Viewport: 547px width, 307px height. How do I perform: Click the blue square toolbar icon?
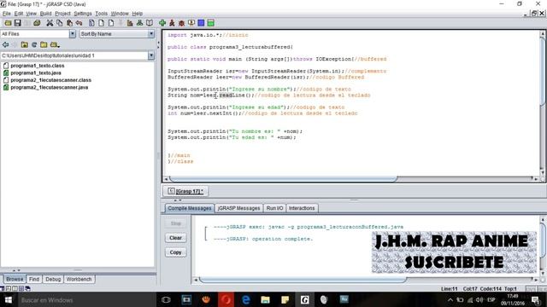(x=201, y=23)
